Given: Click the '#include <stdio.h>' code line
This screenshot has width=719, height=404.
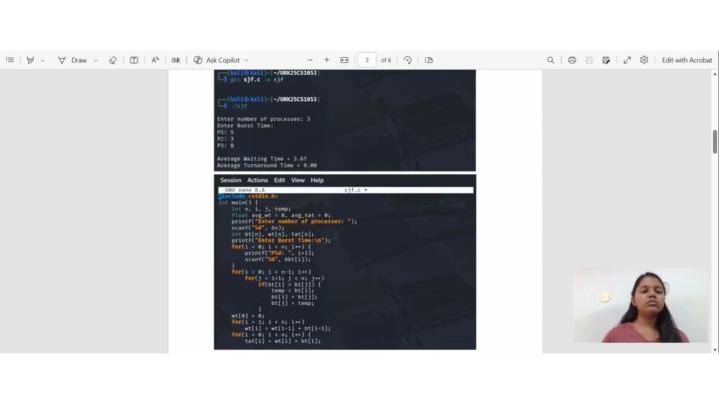Looking at the screenshot, I should pyautogui.click(x=248, y=196).
